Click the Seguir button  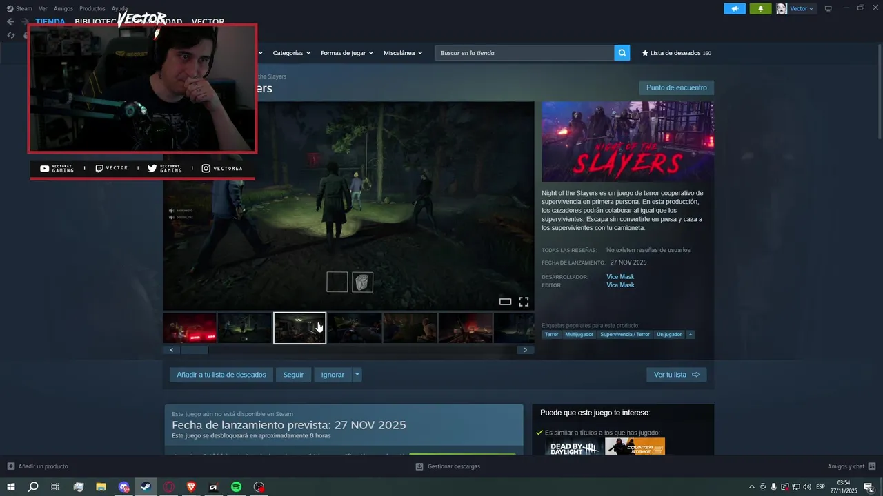click(293, 375)
